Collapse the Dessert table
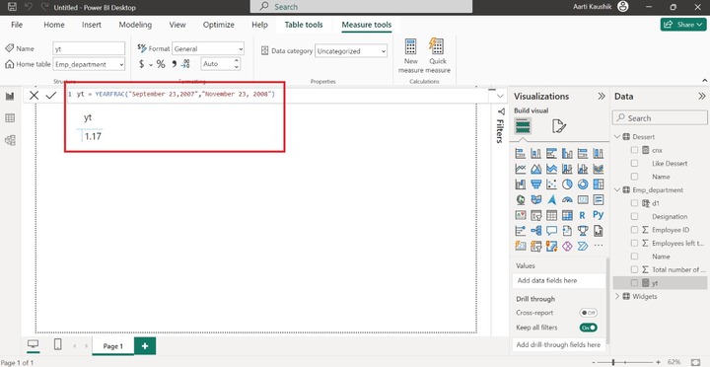 [x=617, y=136]
